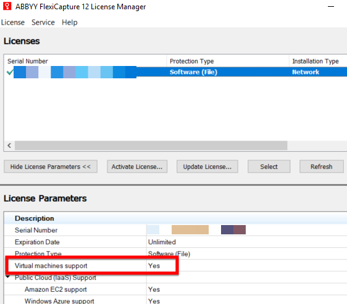Select the green checkmark on license row
347x304 pixels.
pyautogui.click(x=10, y=72)
